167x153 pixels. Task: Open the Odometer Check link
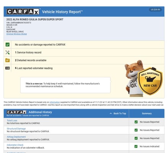(x=15, y=145)
